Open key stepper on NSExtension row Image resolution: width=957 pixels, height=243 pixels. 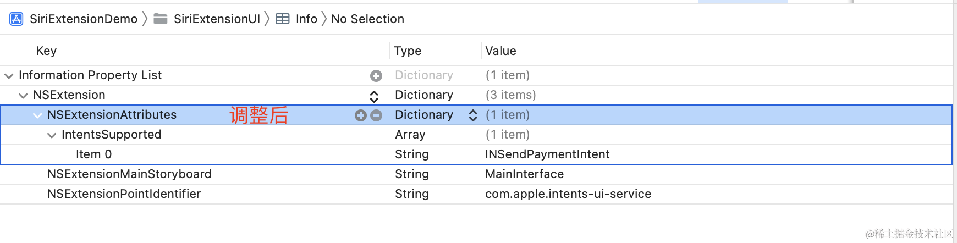click(374, 96)
